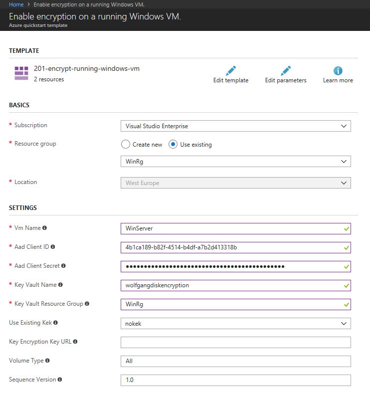Click the TEMPLATE section heading

point(24,51)
